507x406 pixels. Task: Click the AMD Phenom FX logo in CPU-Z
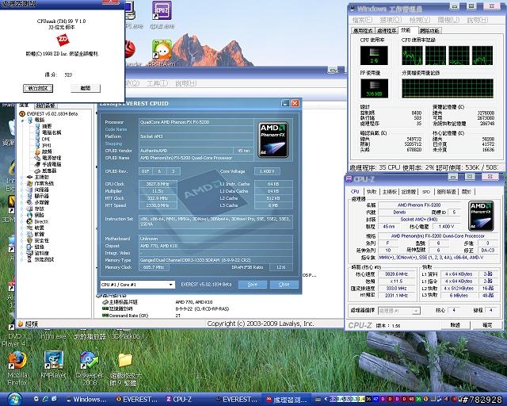coord(481,216)
